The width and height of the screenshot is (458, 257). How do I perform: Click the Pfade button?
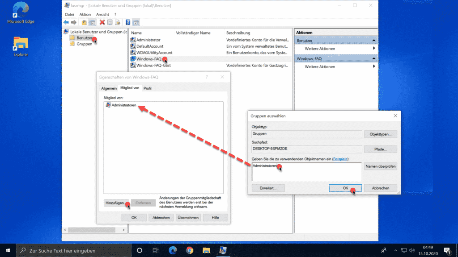380,149
